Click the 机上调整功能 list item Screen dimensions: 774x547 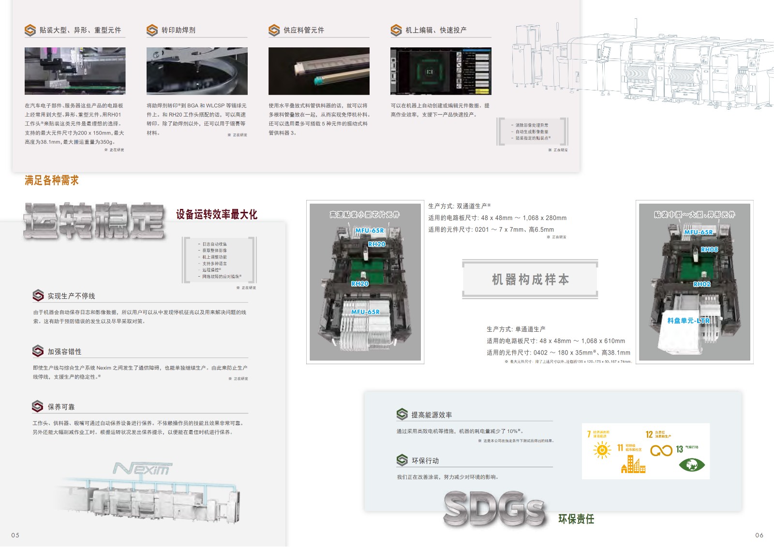pyautogui.click(x=214, y=257)
